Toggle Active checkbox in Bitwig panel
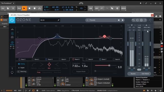This screenshot has width=164, height=92. tap(2, 20)
